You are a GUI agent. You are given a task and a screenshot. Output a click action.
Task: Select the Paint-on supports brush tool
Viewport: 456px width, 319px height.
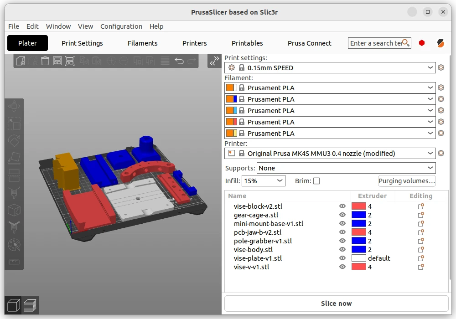pos(14,193)
